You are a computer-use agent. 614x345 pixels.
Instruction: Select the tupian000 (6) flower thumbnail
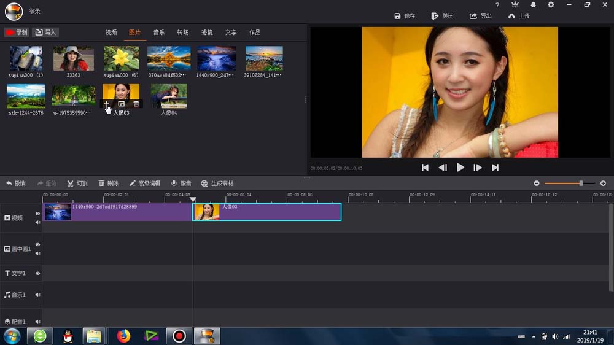click(121, 58)
